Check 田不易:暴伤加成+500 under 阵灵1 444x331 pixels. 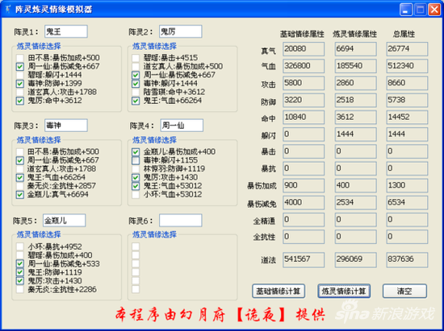click(20, 58)
